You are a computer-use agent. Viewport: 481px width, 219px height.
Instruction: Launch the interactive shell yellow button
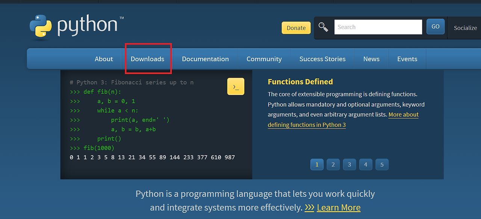236,86
